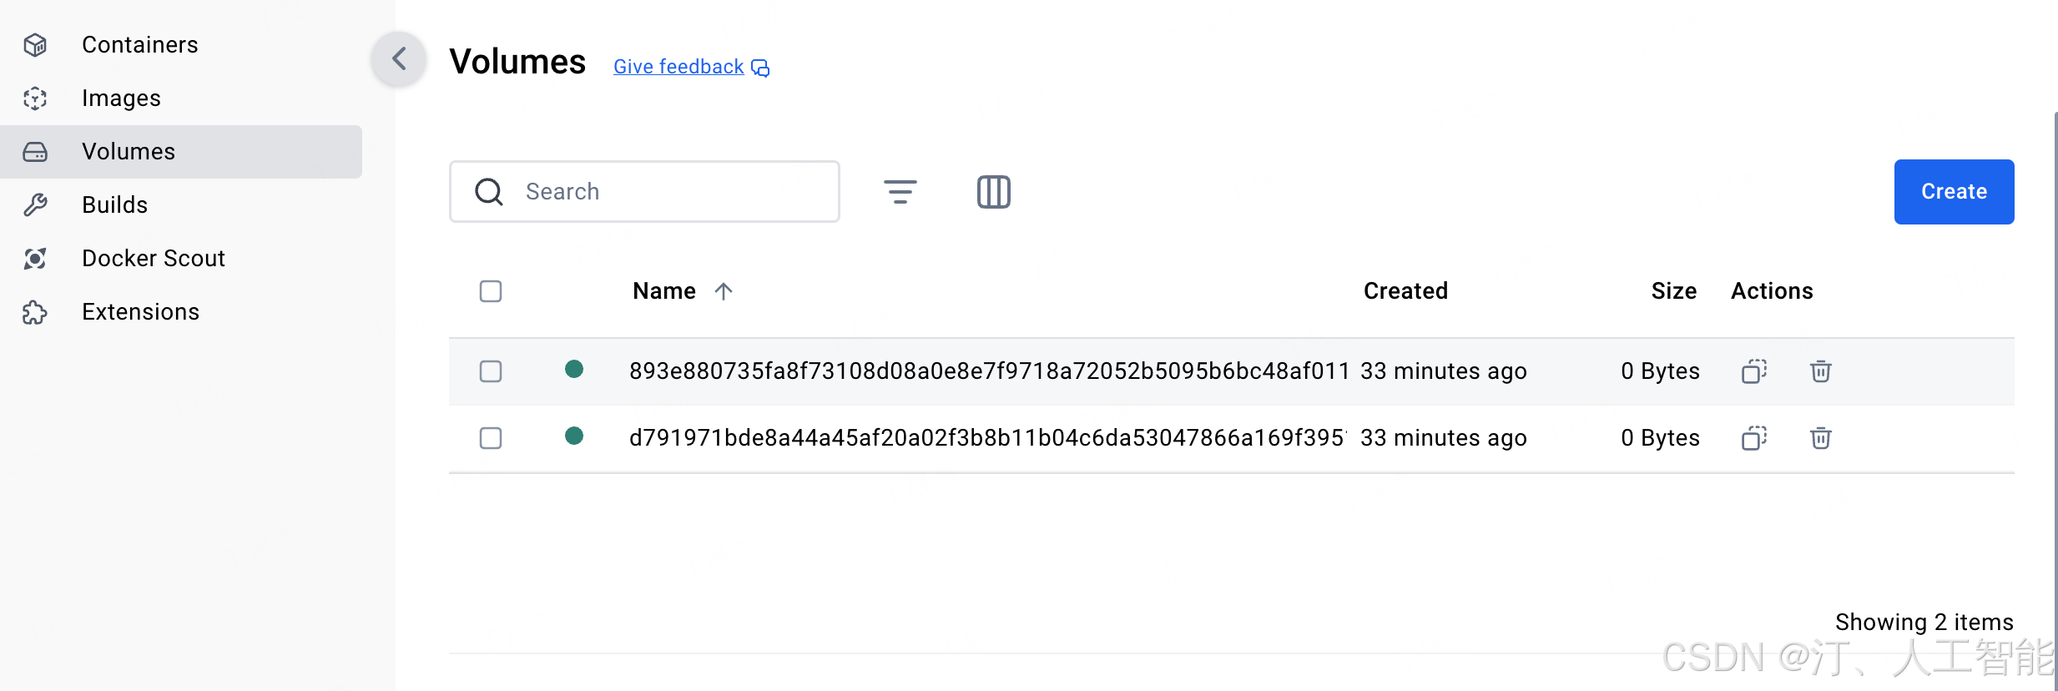Click the Images icon in sidebar
2058x691 pixels.
tap(35, 98)
